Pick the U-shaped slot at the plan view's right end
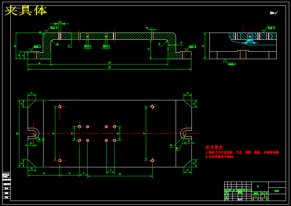 point(186,133)
